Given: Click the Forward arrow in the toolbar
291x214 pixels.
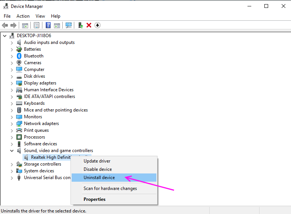Looking at the screenshot, I should point(13,25).
